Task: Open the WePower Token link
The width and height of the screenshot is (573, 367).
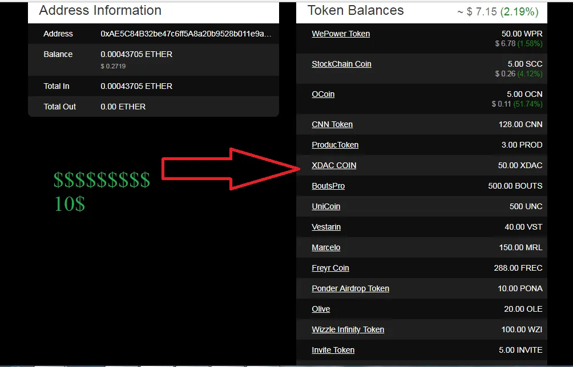Action: point(341,34)
